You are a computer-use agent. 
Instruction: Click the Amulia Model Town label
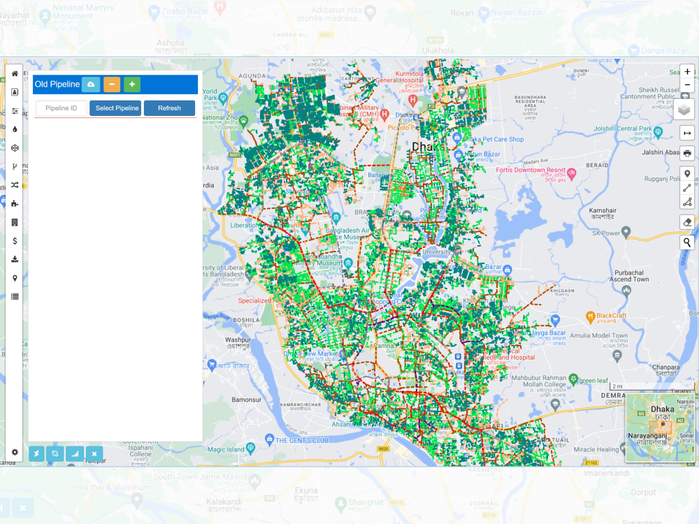pos(599,335)
